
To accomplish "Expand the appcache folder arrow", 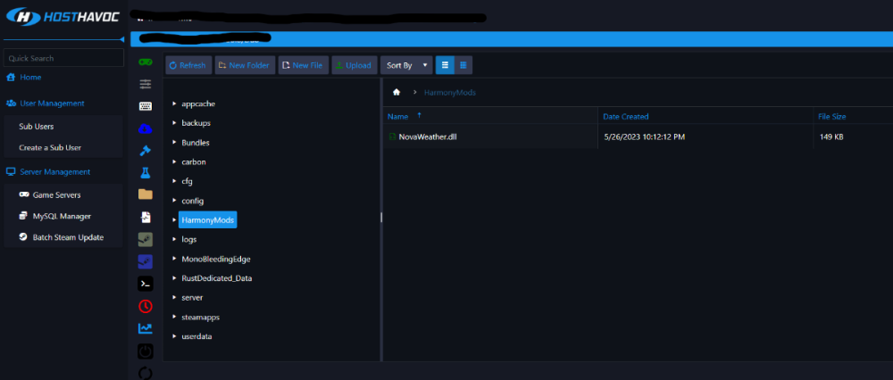I will coord(174,103).
